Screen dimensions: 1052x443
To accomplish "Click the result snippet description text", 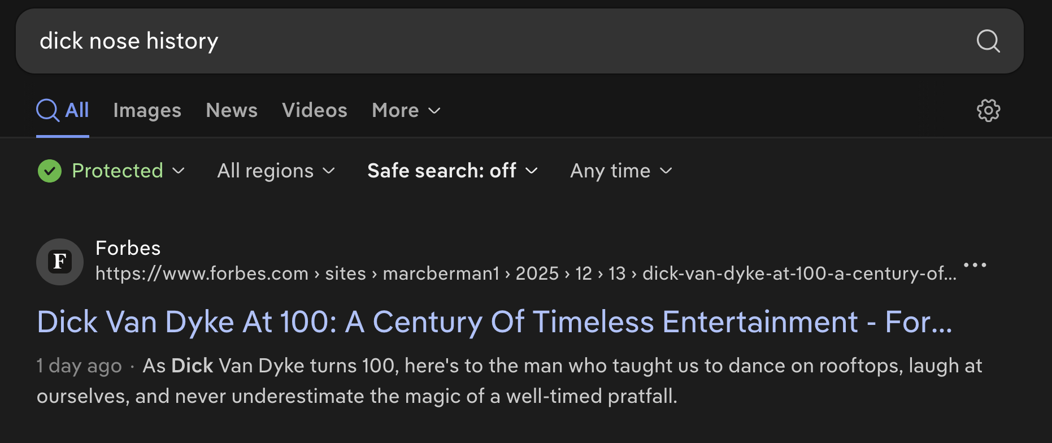I will 508,381.
